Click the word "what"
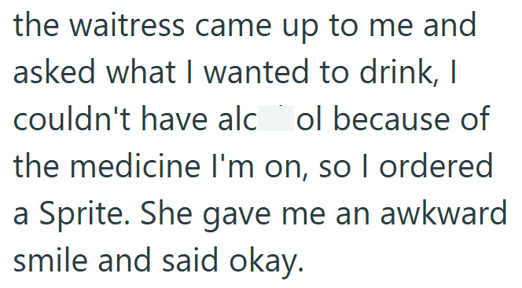 tap(141, 72)
